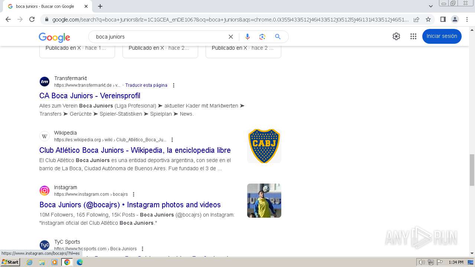Launch Internet Explorer from taskbar

[x=29, y=262]
